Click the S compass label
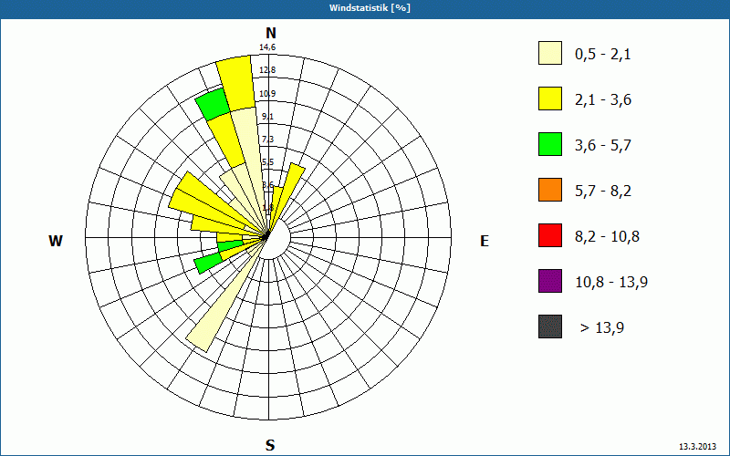Viewport: 730px width, 456px height. point(270,445)
